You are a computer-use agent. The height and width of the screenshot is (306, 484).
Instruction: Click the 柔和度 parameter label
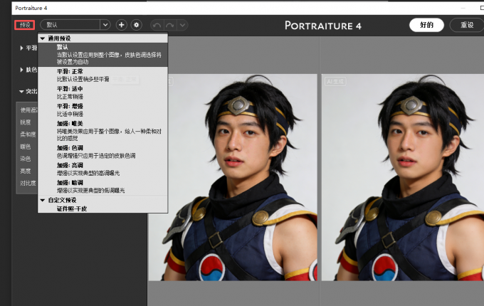point(28,134)
